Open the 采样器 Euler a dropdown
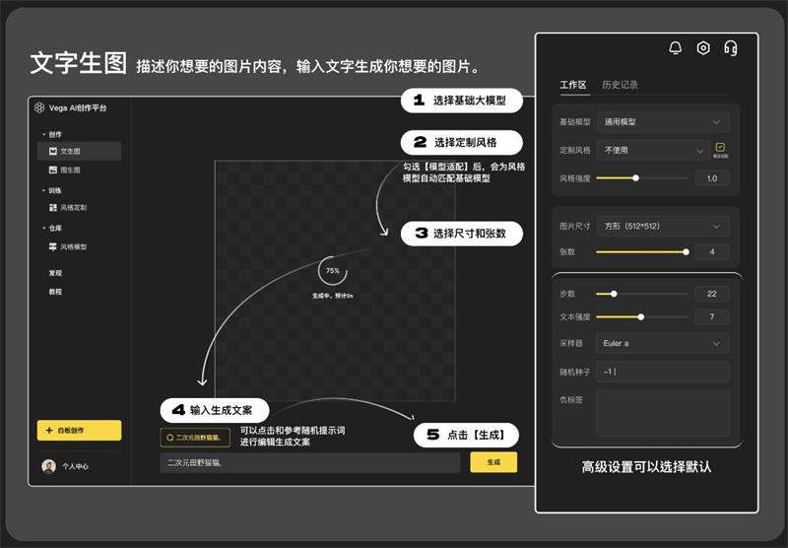This screenshot has width=788, height=548. tap(662, 343)
